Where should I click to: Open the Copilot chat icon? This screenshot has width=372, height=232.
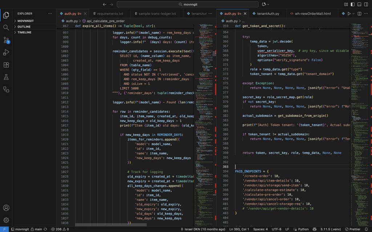[264, 4]
